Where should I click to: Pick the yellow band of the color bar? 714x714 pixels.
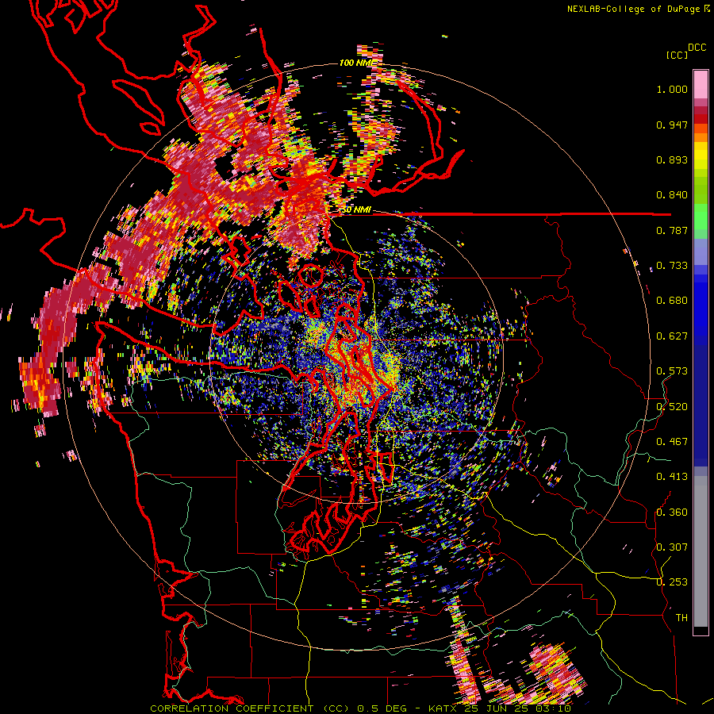(701, 155)
